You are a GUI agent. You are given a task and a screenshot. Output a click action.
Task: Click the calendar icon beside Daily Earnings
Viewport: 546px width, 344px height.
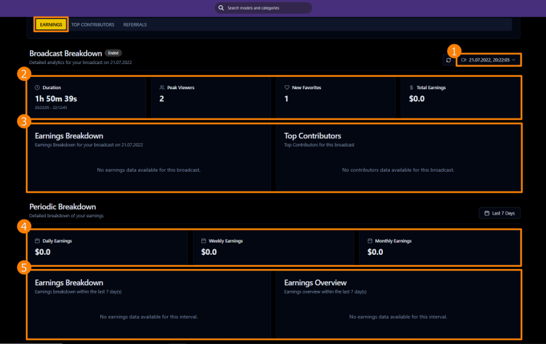[38, 241]
